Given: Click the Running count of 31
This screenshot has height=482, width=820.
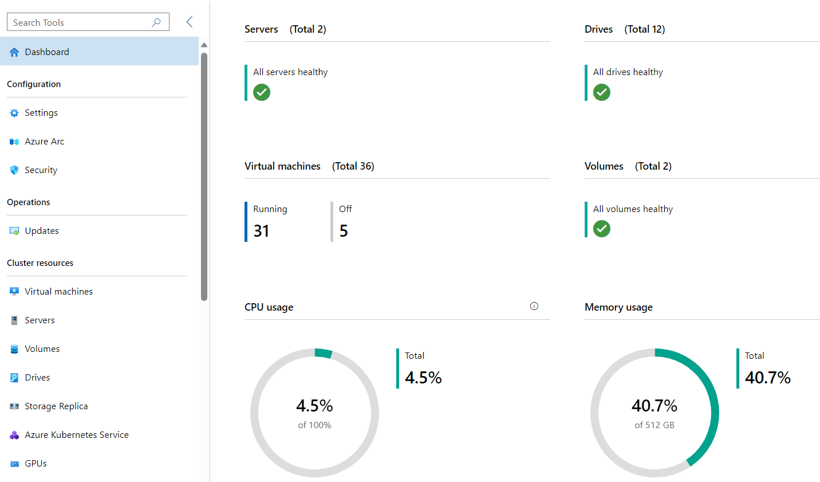Looking at the screenshot, I should (x=261, y=231).
